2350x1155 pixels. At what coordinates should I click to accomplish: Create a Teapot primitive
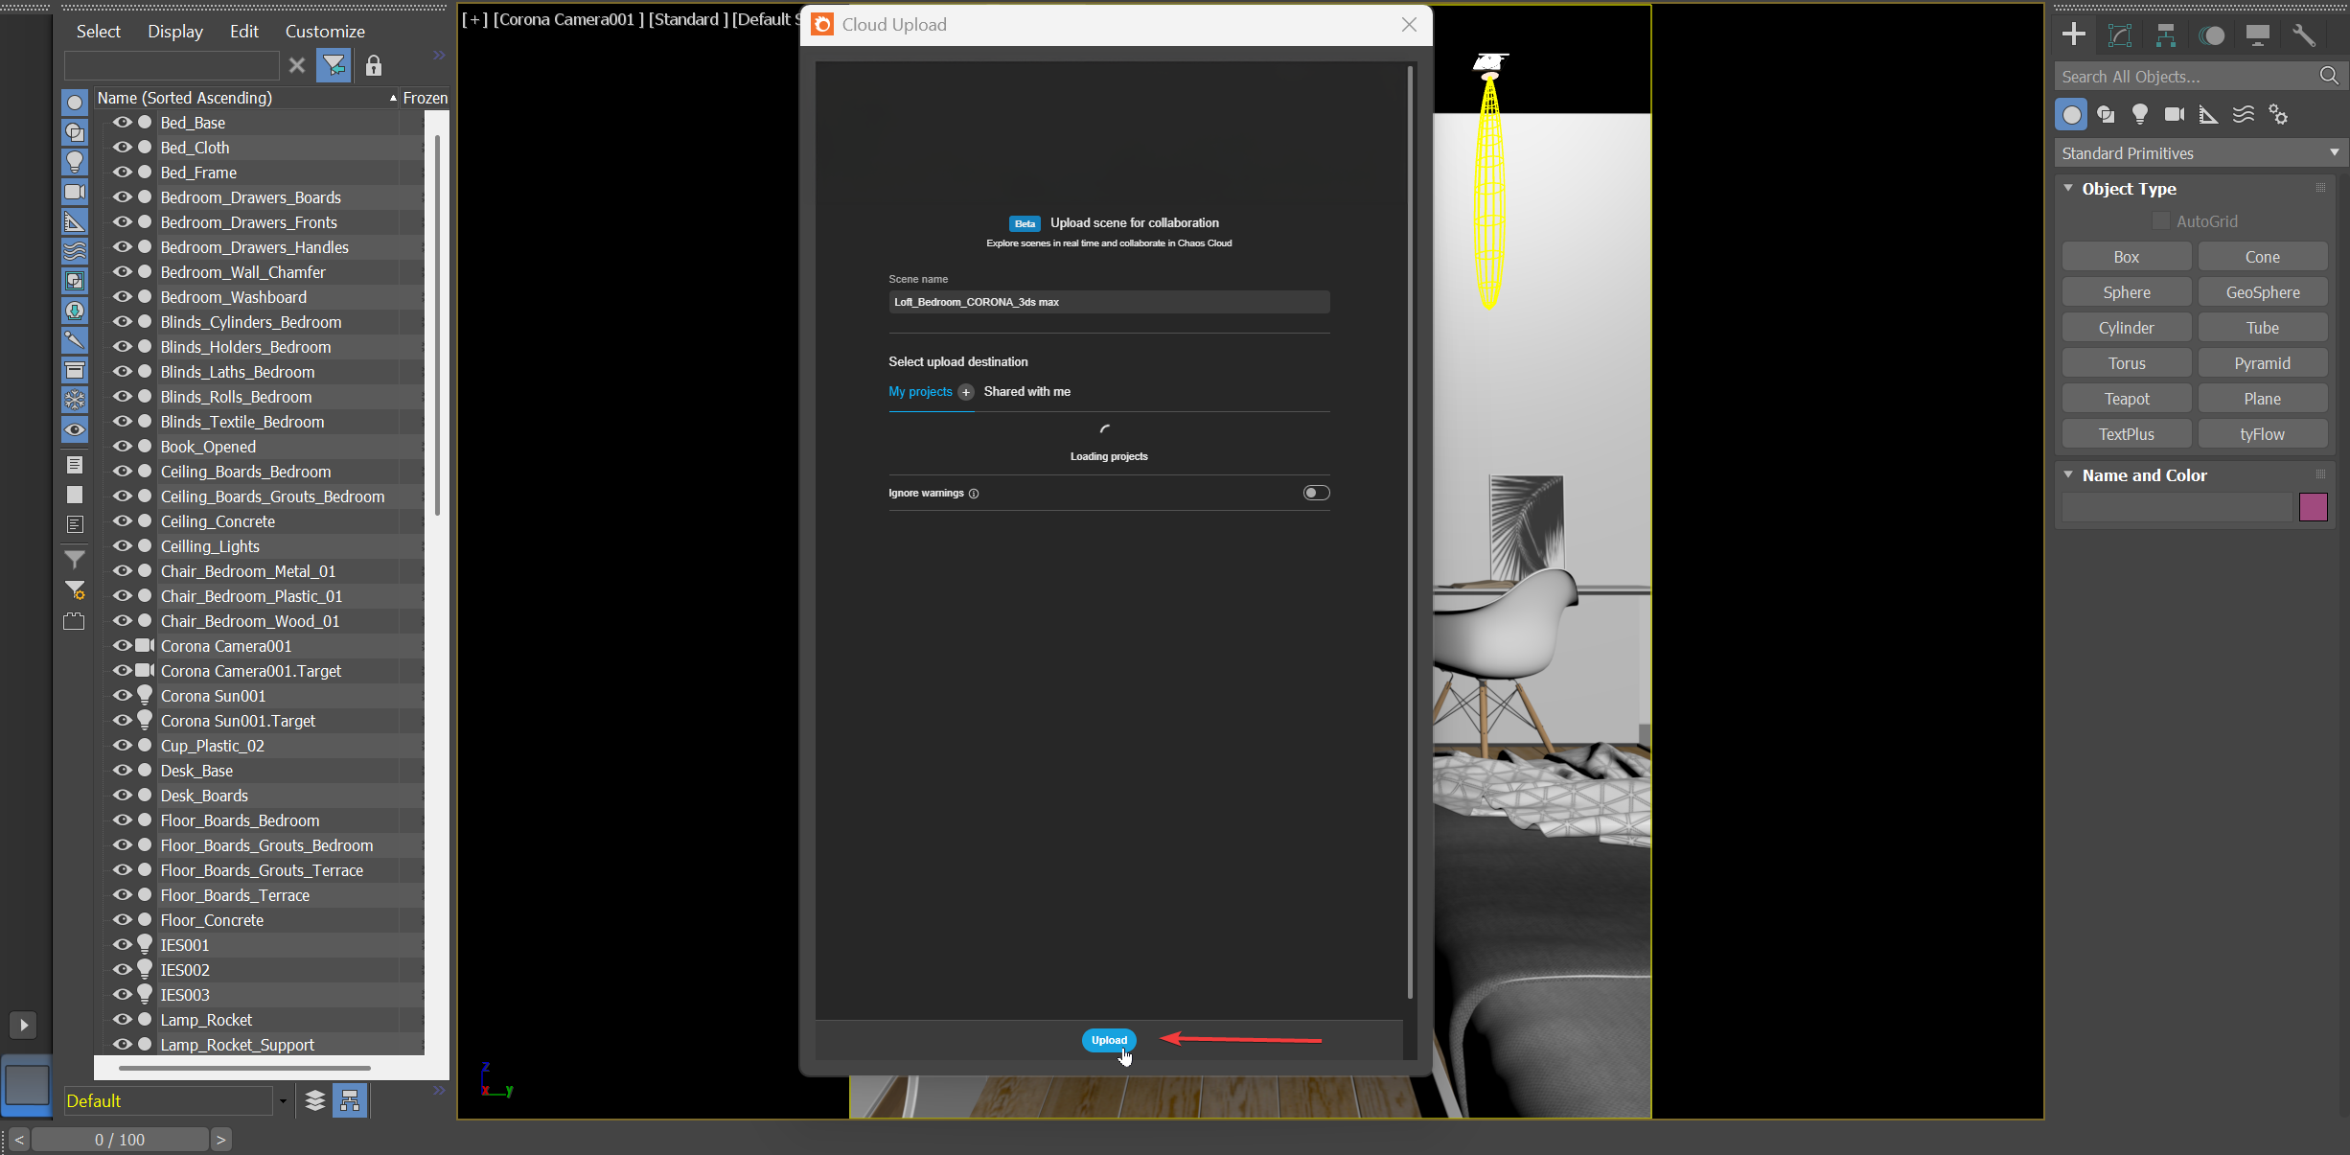(2126, 399)
